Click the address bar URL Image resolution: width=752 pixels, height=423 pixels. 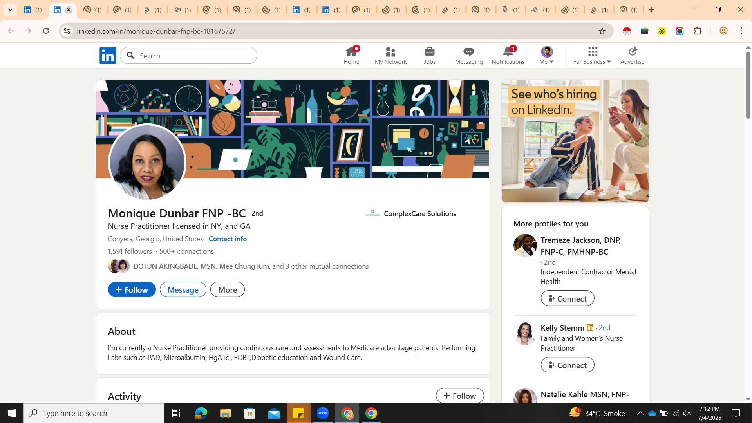click(156, 31)
